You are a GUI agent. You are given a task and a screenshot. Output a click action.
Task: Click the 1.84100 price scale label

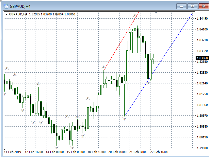(202, 29)
